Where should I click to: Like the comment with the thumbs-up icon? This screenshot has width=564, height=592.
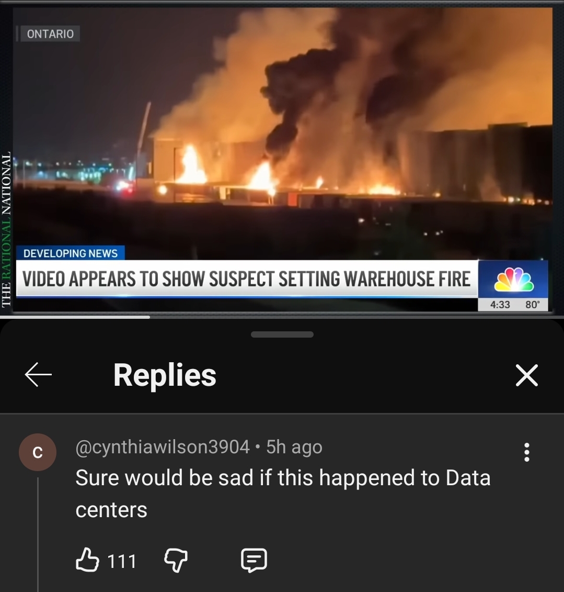click(x=87, y=559)
